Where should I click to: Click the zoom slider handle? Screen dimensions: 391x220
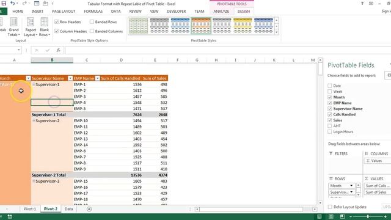tap(368, 217)
